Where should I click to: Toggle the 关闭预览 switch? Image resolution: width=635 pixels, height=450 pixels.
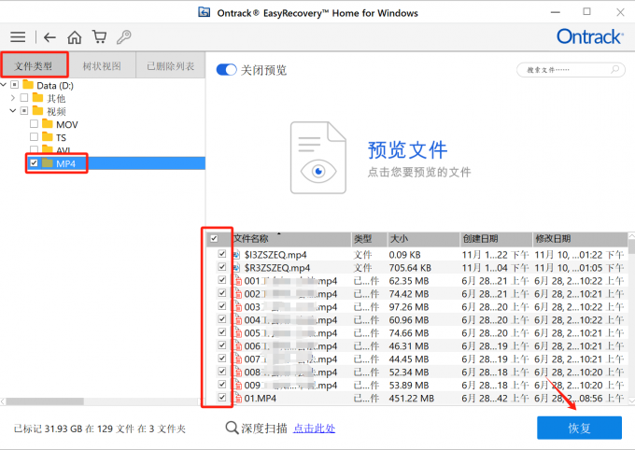point(226,70)
